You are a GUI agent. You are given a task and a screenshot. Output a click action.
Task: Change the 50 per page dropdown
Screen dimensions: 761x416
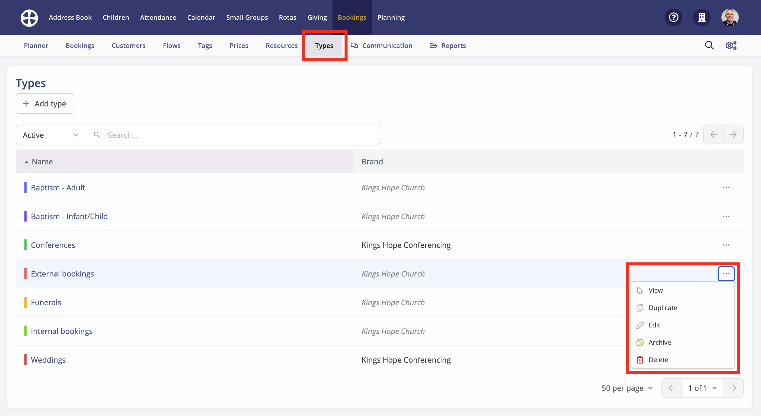[x=627, y=388]
